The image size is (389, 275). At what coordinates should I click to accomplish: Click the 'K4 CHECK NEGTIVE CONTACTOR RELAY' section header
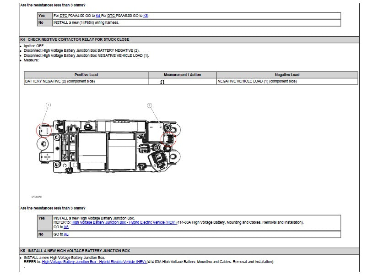pyautogui.click(x=189, y=39)
